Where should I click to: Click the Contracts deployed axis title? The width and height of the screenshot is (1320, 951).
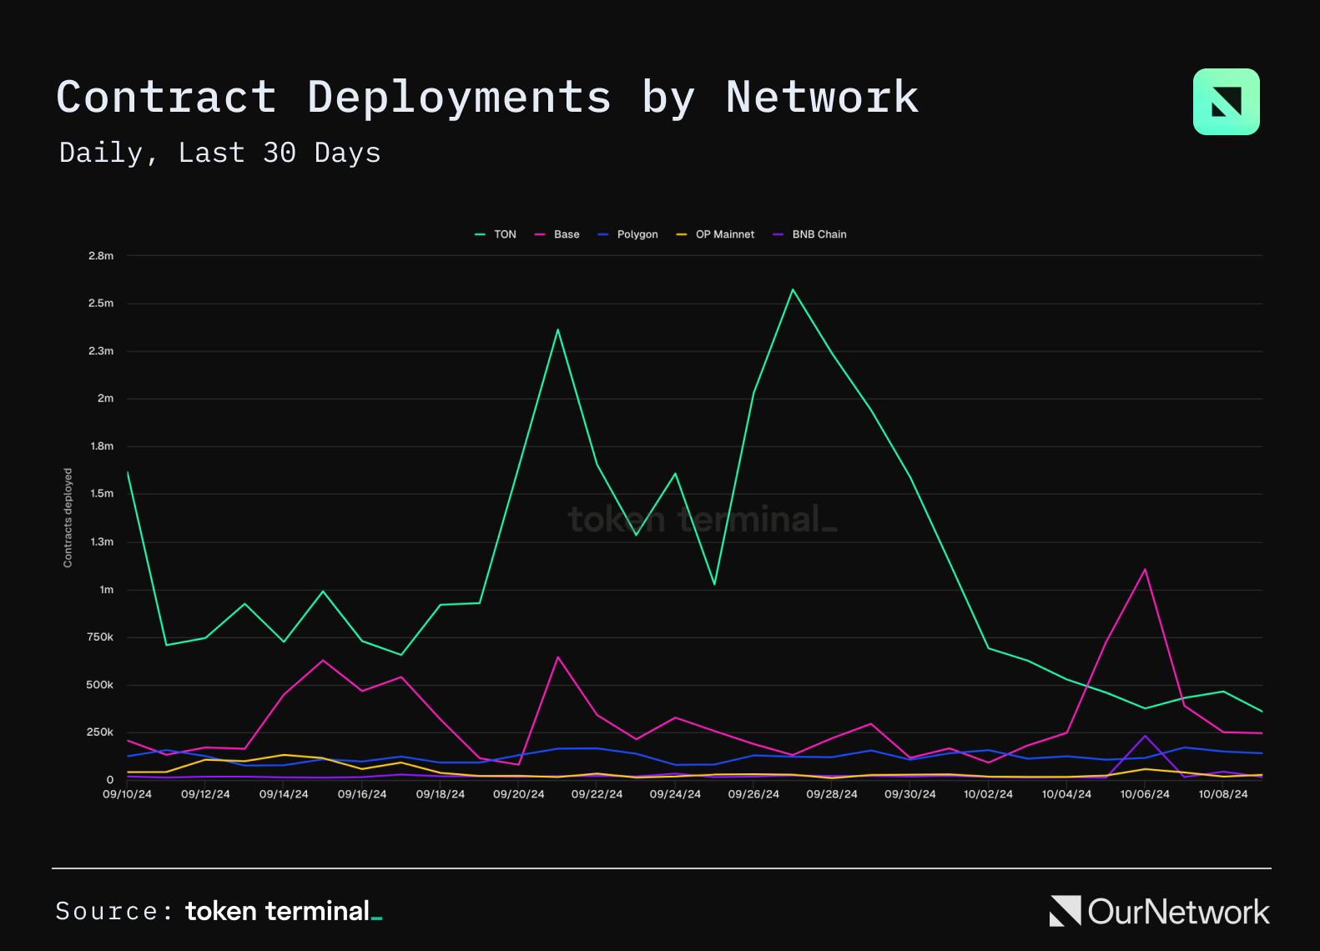[68, 518]
